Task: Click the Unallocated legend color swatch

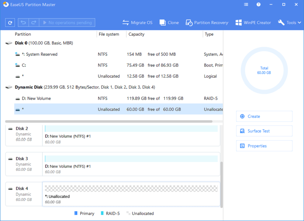Action: click(128, 213)
